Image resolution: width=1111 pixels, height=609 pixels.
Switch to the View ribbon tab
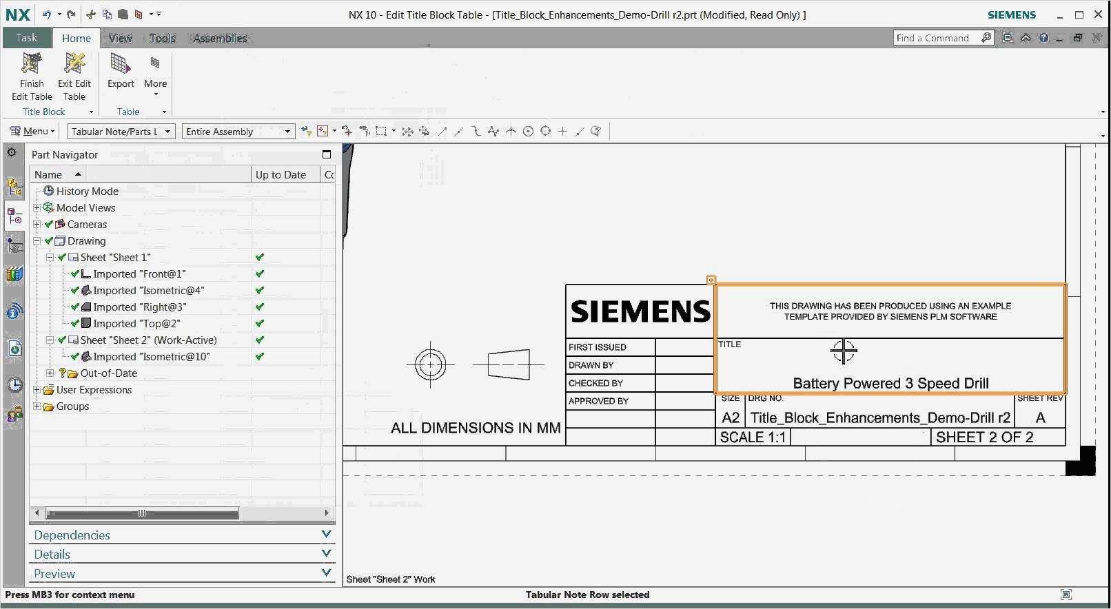(120, 39)
